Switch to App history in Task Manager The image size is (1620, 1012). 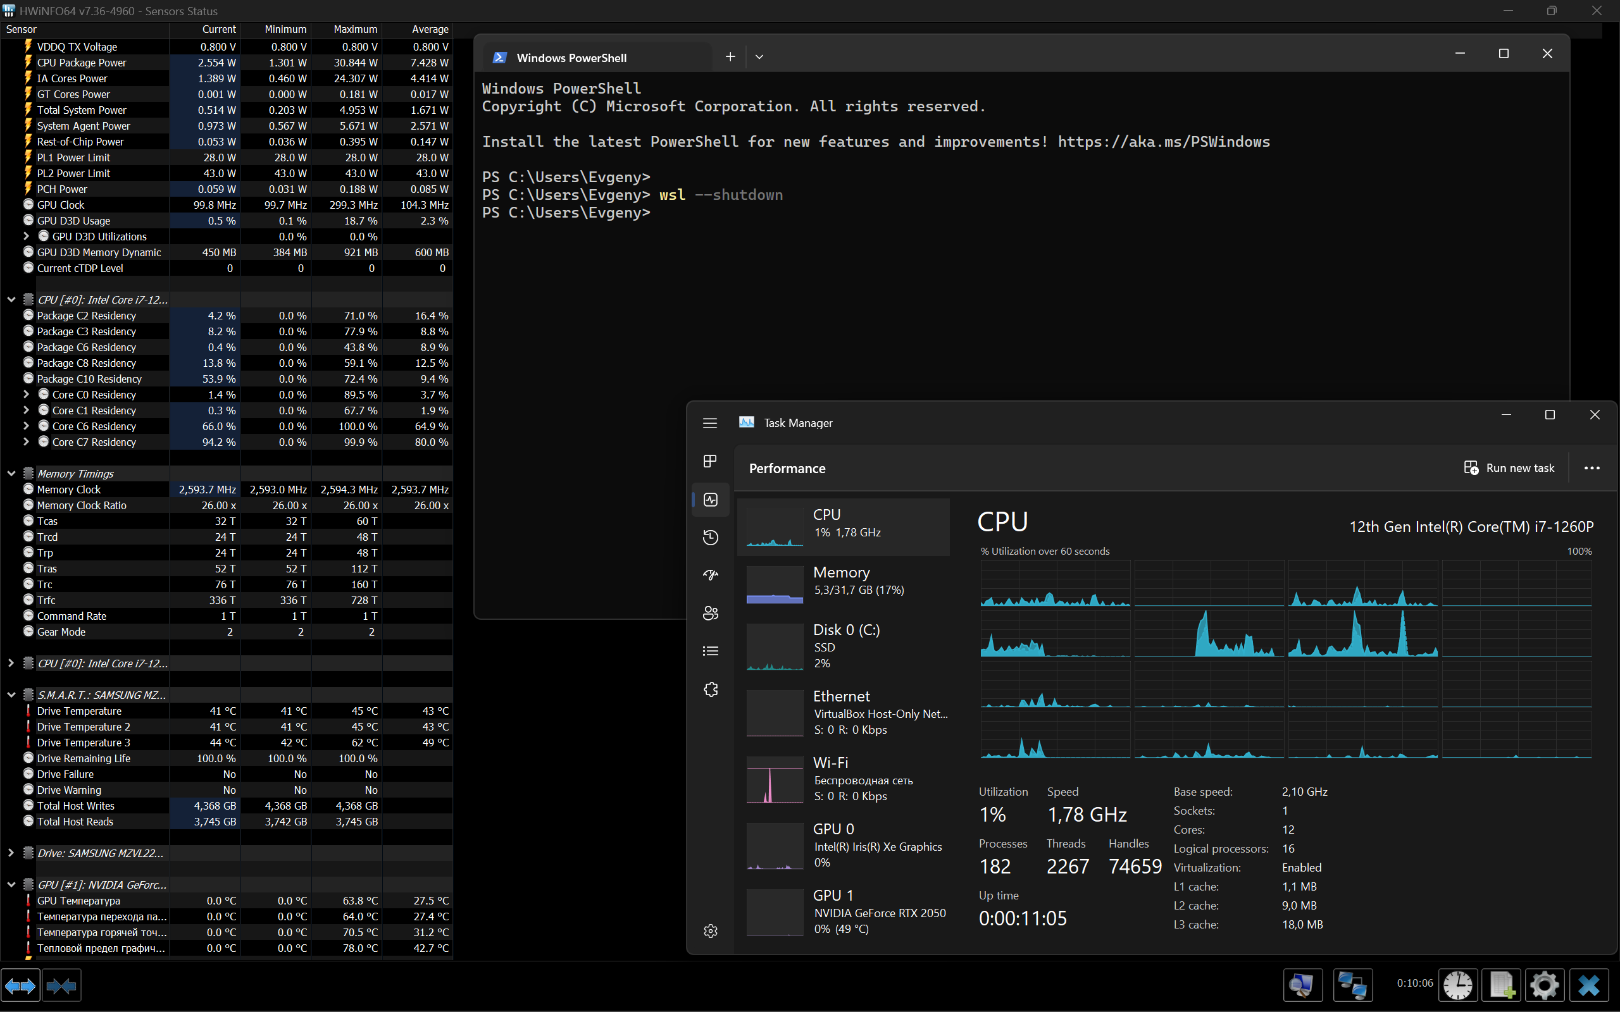(x=709, y=537)
